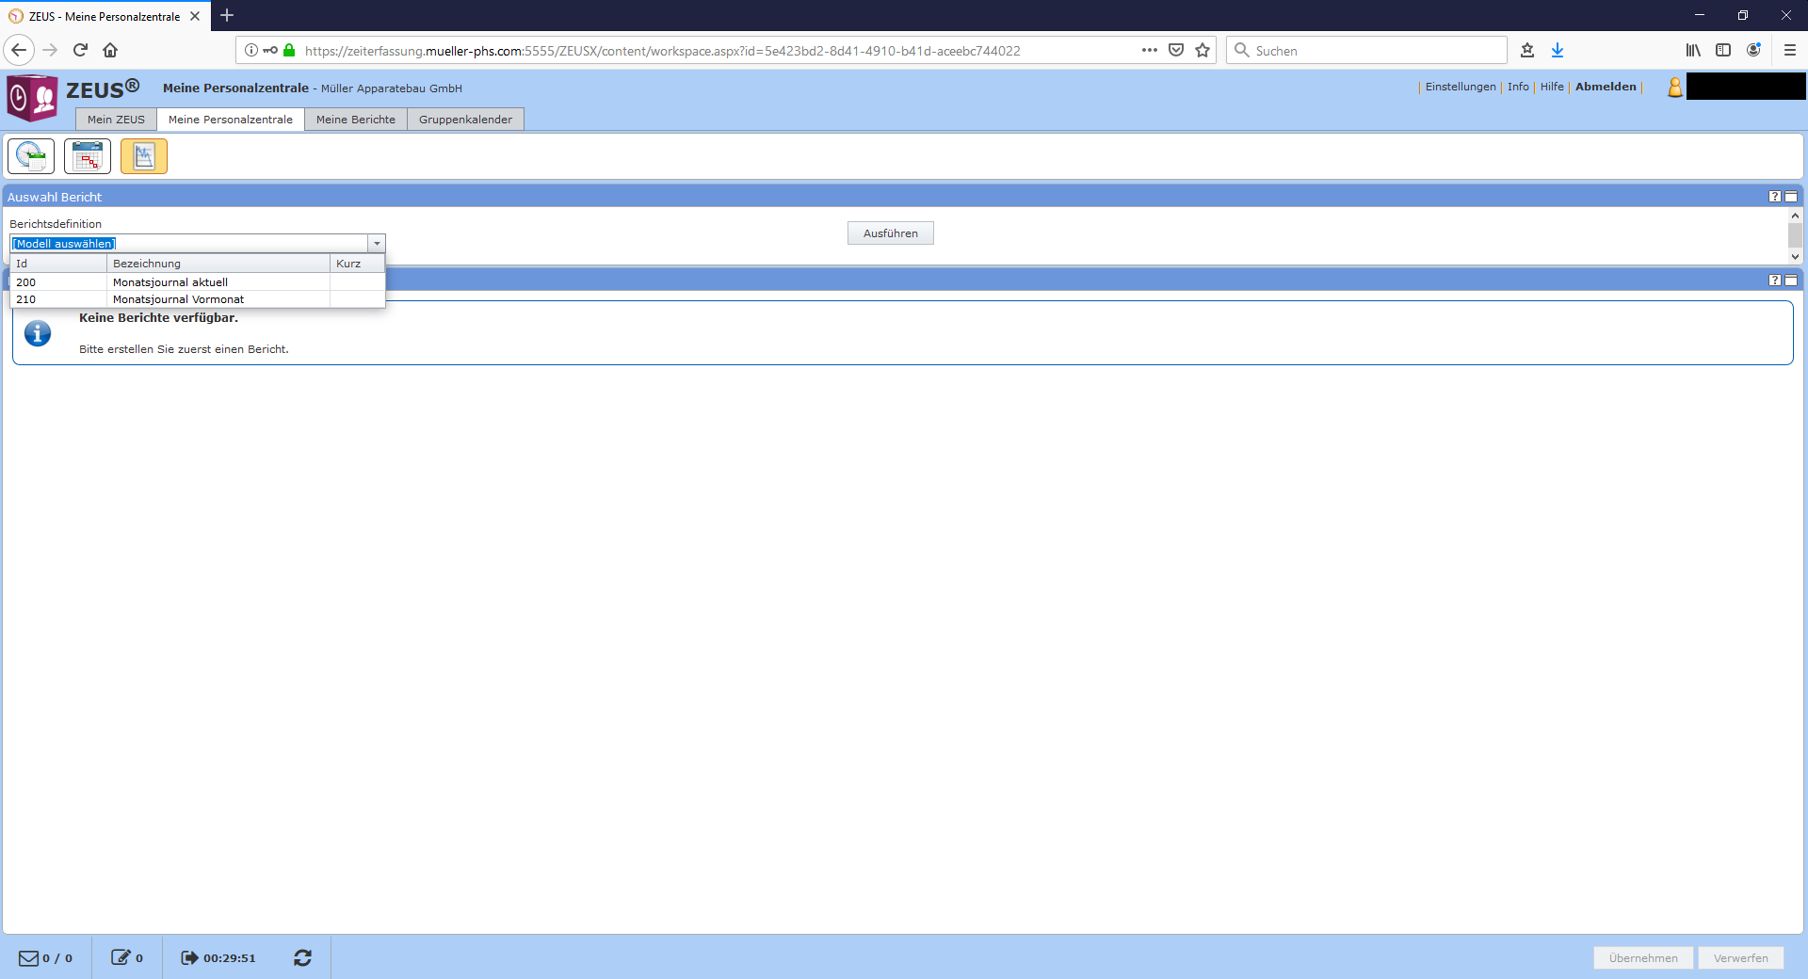Click the time clock booking toolbar icon
Screen dimensions: 1808x979
(31, 156)
